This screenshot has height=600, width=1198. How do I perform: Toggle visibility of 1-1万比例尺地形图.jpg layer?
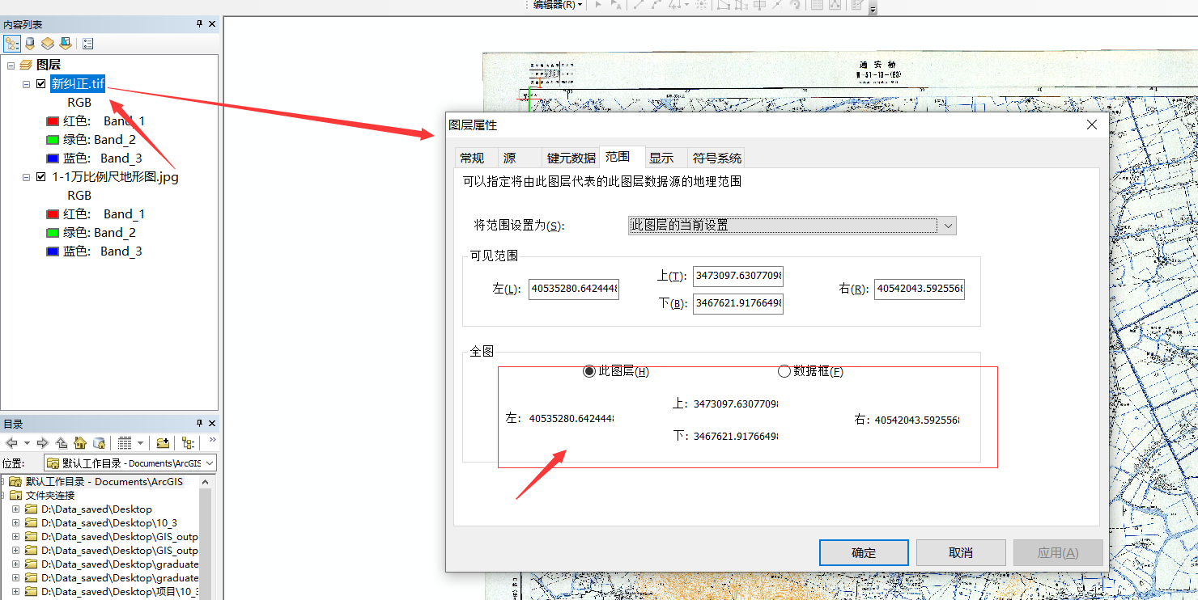(x=40, y=177)
